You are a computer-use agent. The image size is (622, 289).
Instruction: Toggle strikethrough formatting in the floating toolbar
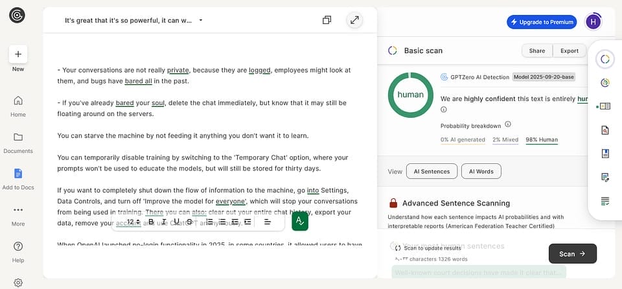(x=189, y=222)
